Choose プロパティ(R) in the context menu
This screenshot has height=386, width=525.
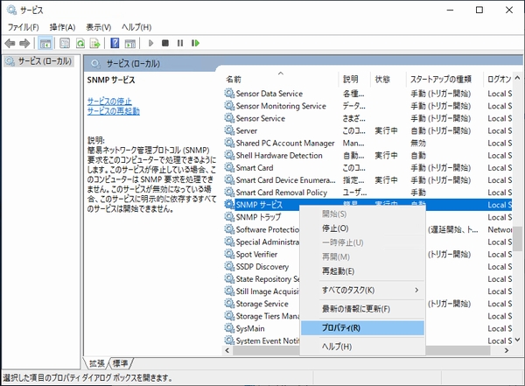click(363, 327)
